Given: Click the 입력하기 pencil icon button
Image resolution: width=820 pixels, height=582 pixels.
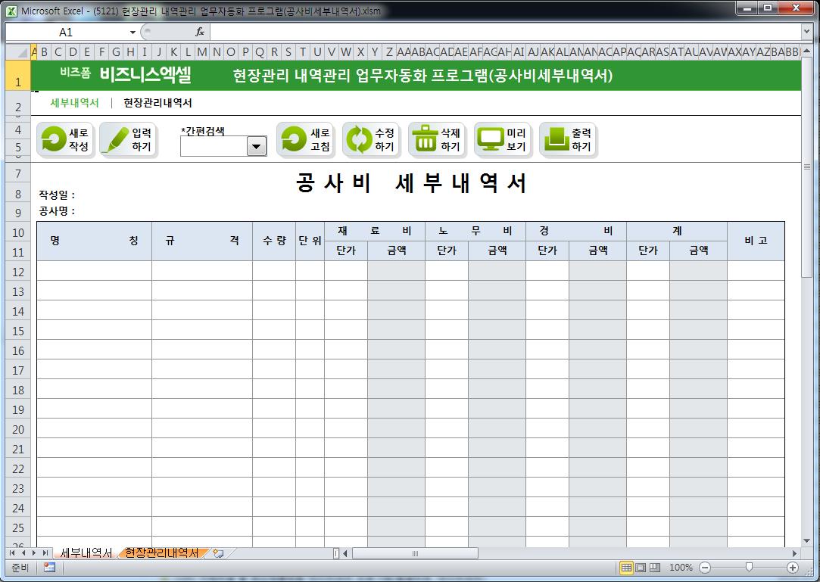Looking at the screenshot, I should tap(128, 140).
